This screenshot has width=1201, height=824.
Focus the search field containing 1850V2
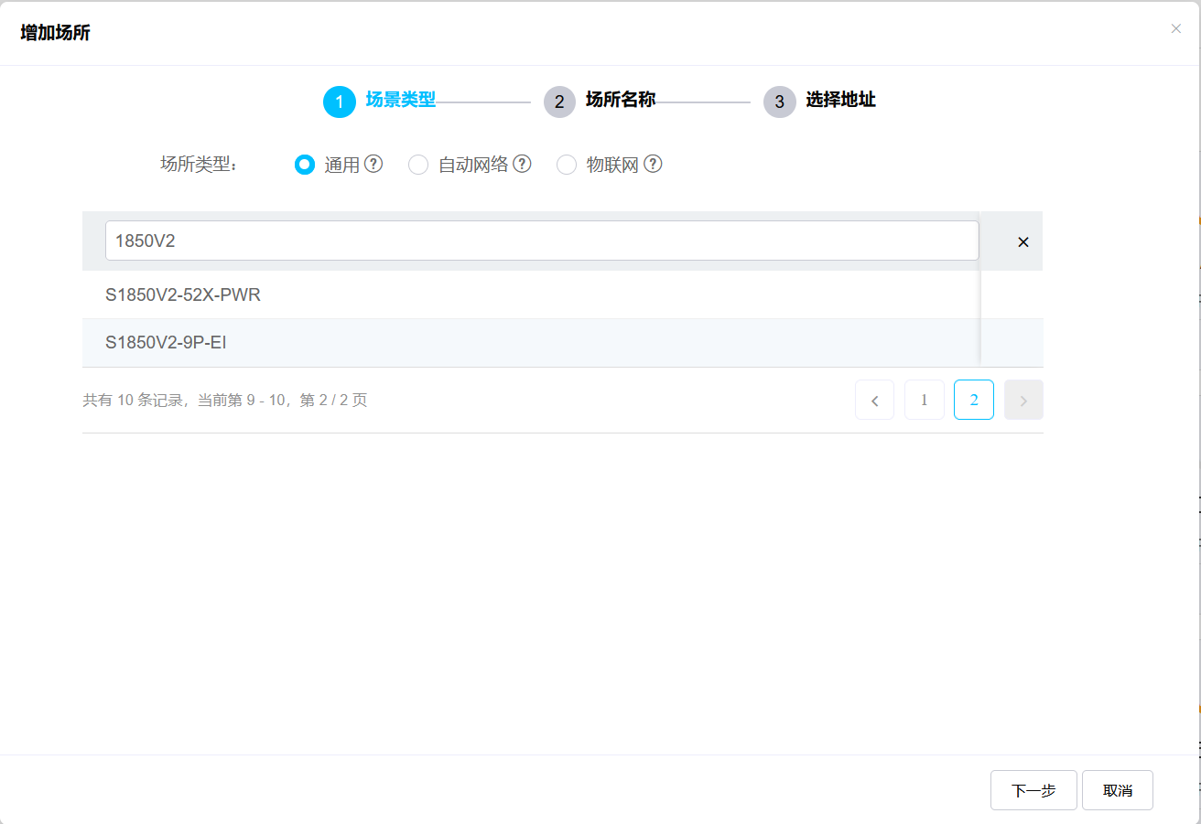[x=542, y=241]
